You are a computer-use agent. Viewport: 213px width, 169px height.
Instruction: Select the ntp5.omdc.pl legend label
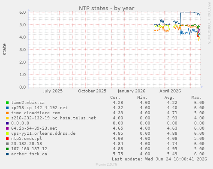27,139
